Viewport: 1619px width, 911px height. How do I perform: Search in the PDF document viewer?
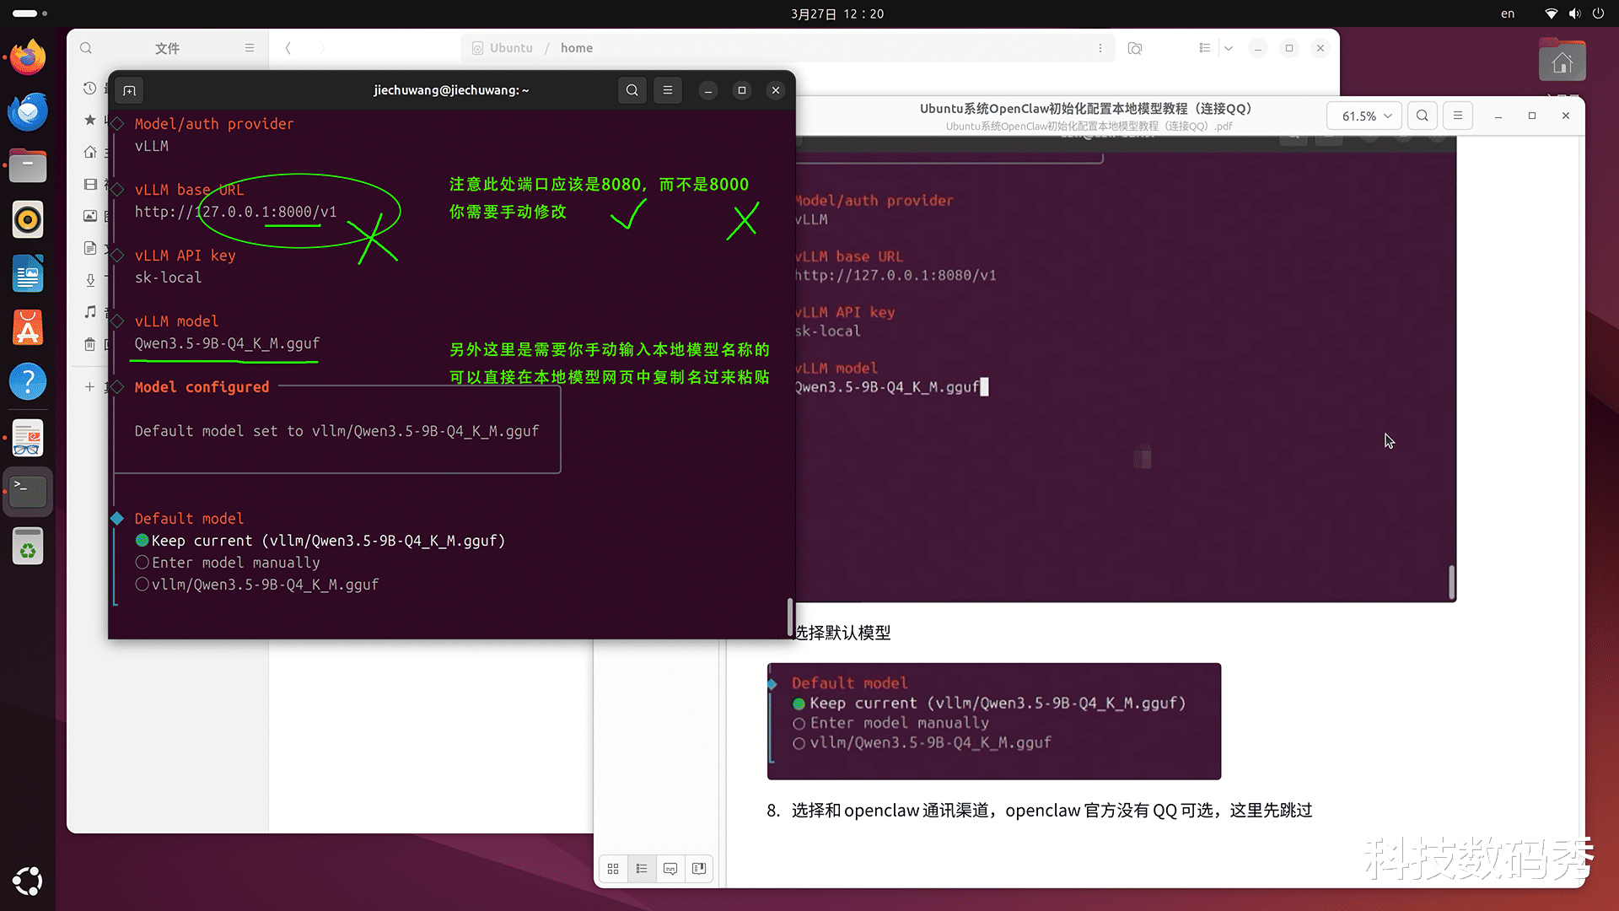(x=1423, y=116)
